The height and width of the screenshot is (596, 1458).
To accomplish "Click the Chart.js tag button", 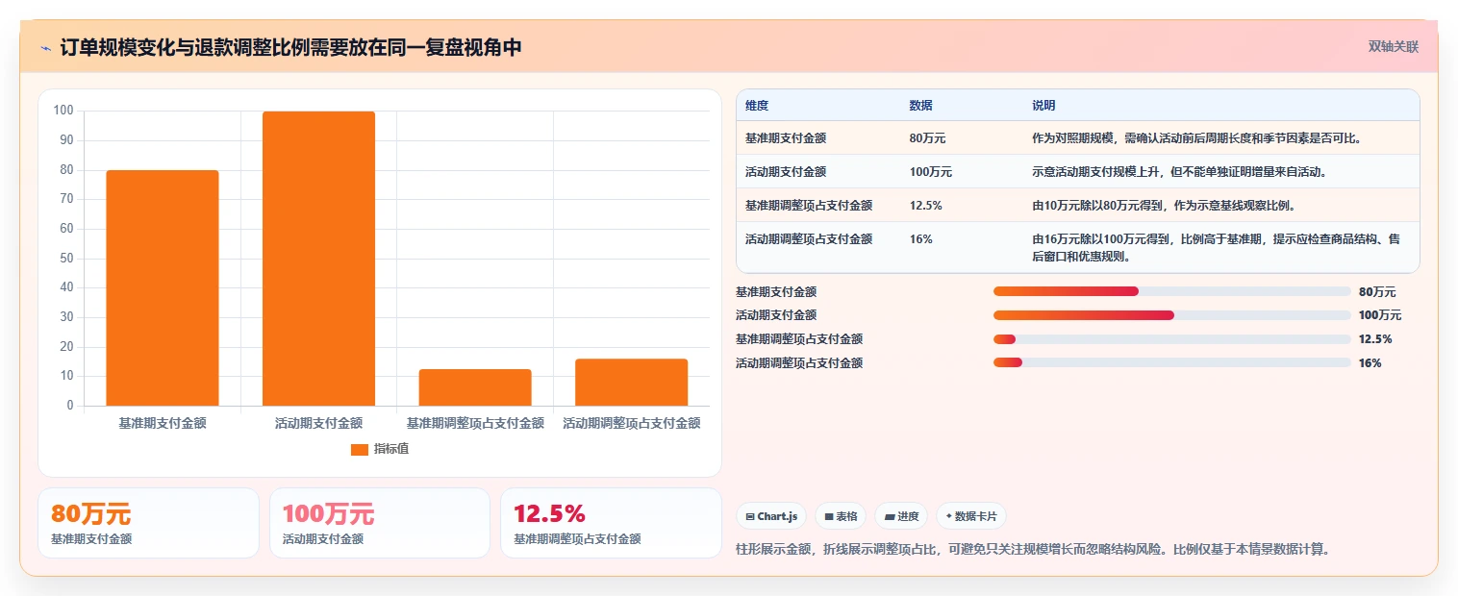I will [x=771, y=516].
